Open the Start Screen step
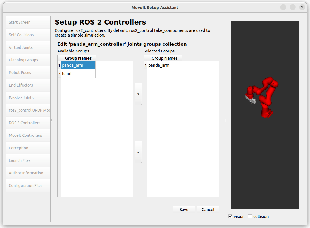The width and height of the screenshot is (310, 228). 28,22
